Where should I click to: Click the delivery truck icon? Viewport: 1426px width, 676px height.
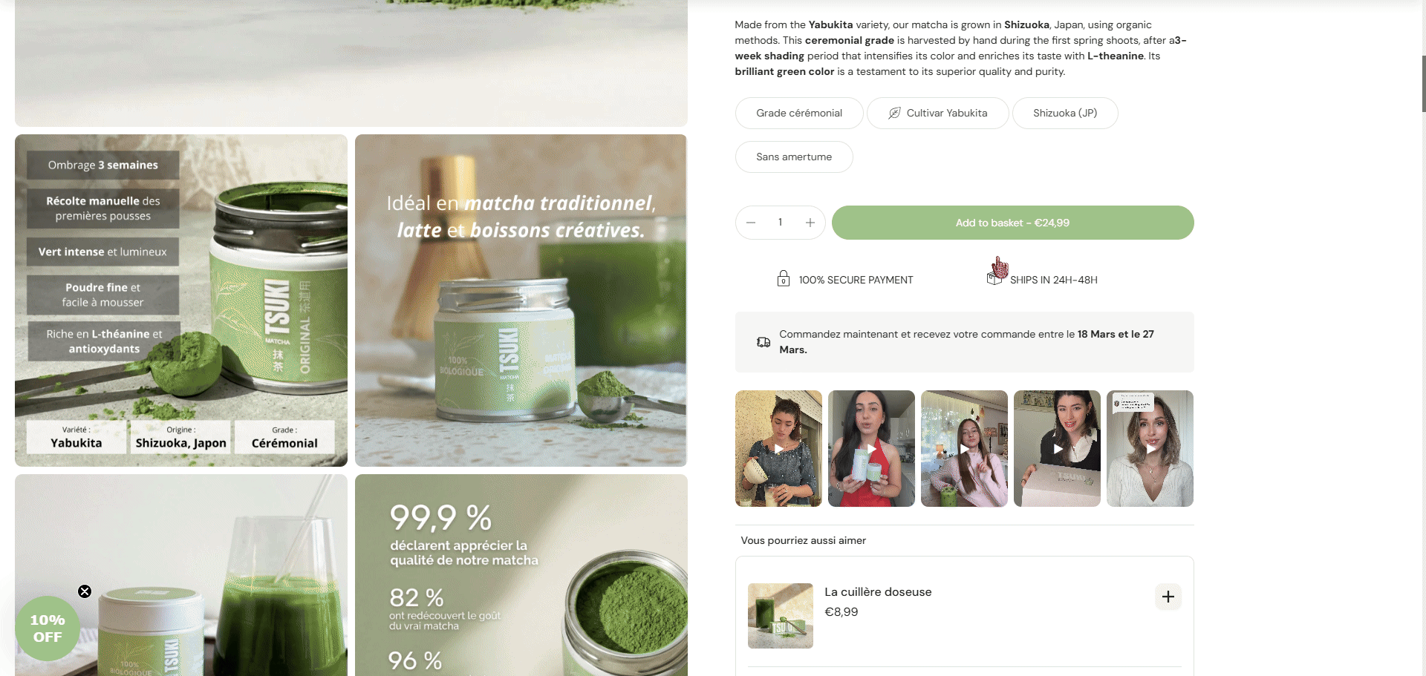click(764, 342)
